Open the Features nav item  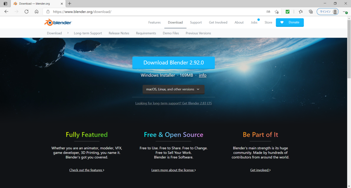coord(154,22)
